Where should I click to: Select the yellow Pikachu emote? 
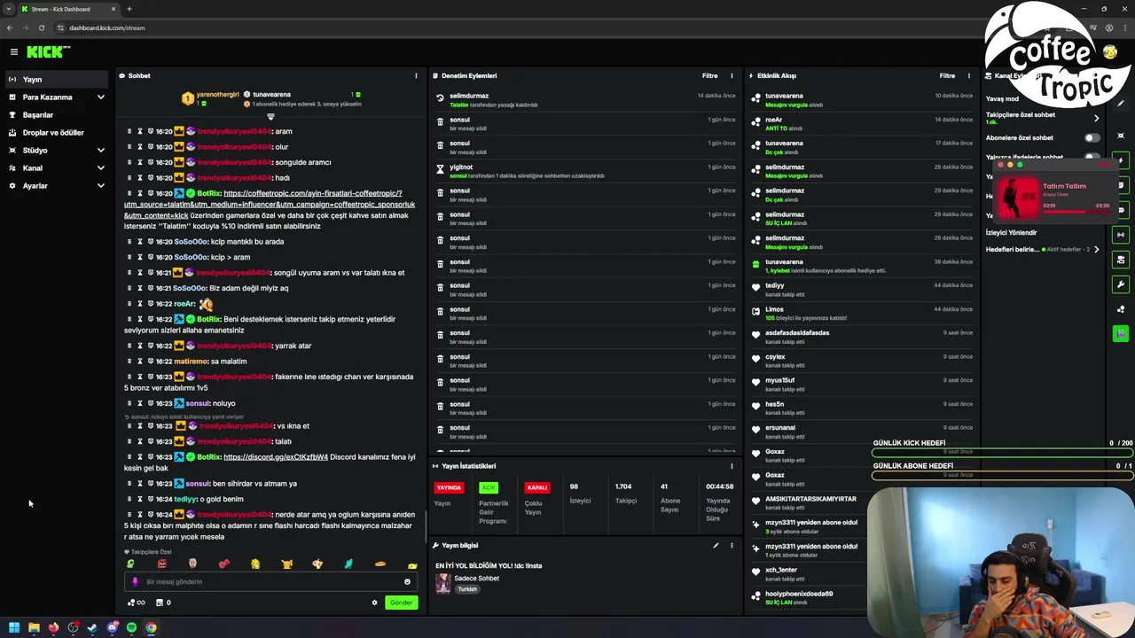pyautogui.click(x=286, y=564)
